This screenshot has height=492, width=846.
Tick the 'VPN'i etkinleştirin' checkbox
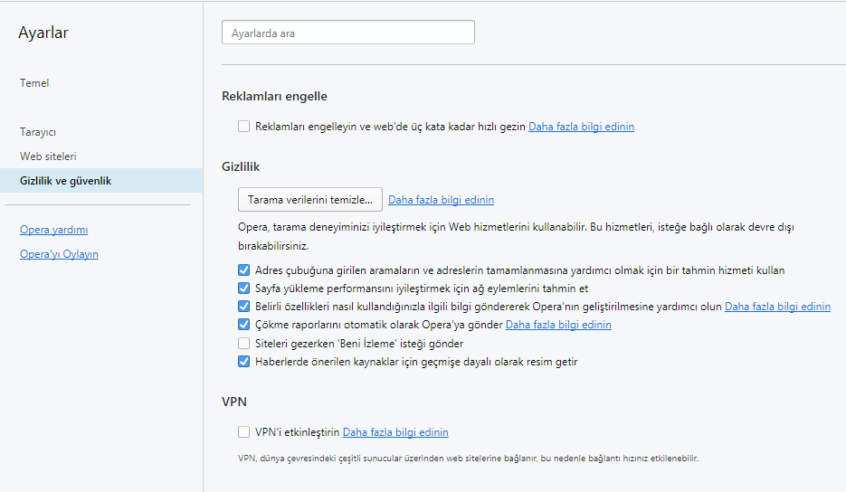(x=244, y=431)
